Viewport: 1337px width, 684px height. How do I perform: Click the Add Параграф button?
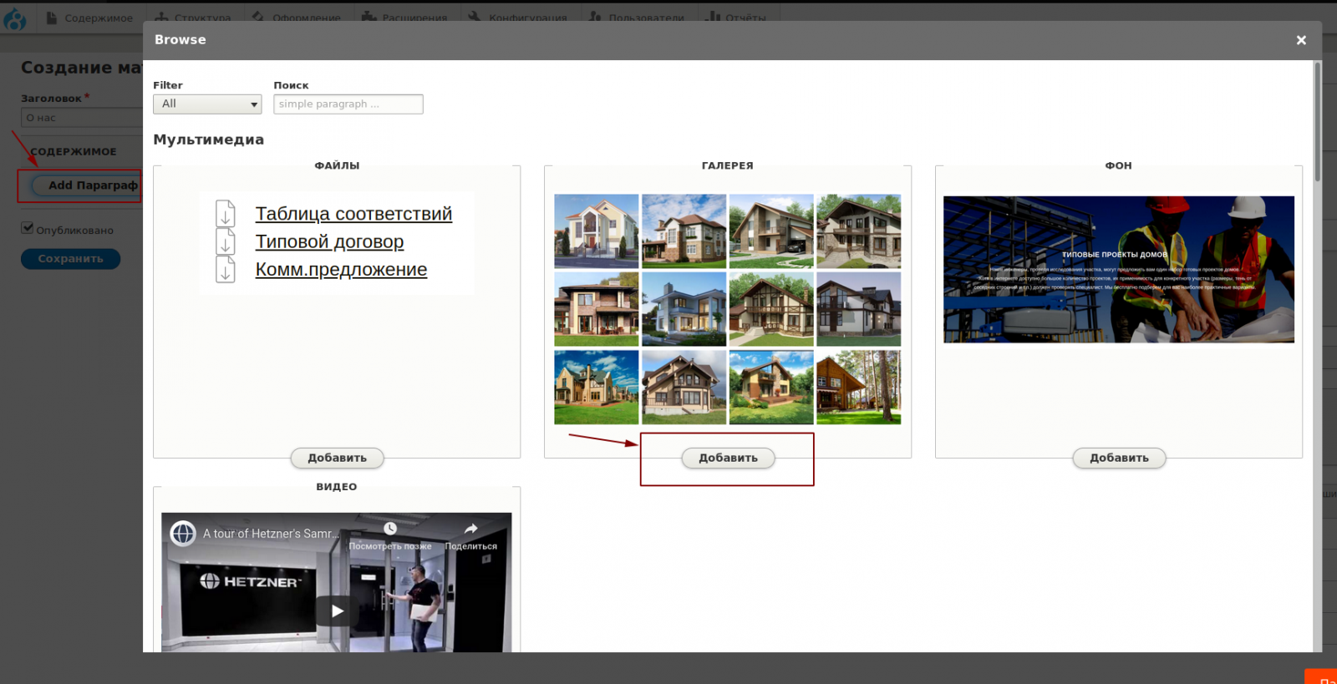[x=86, y=185]
